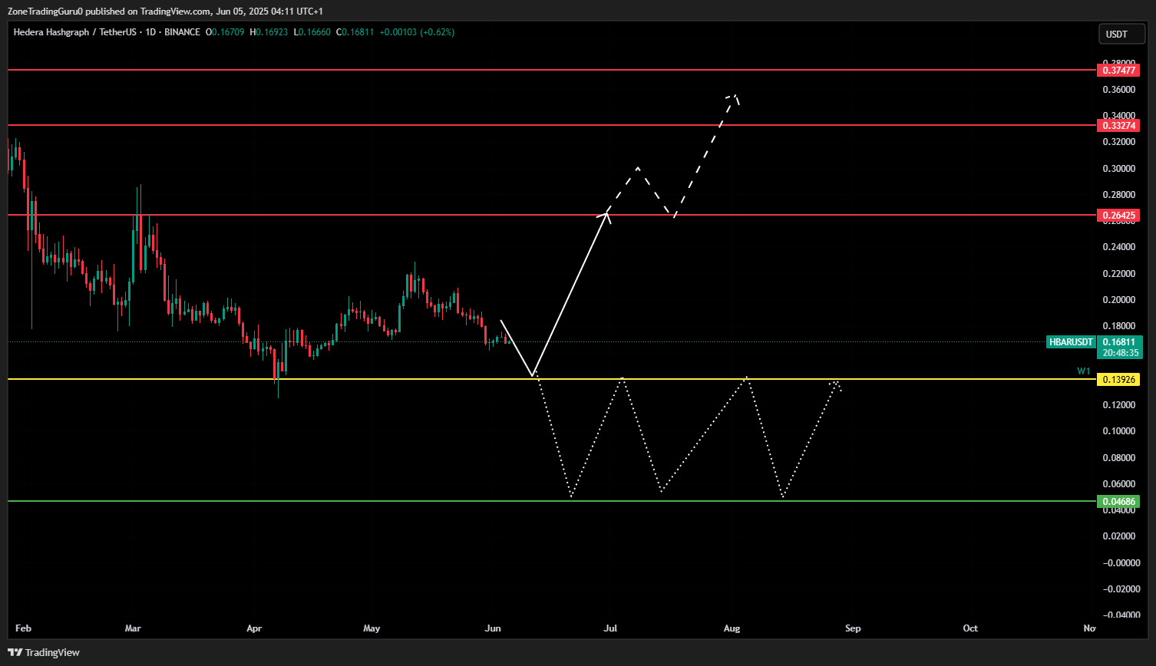
Task: Click the Mar label on the time axis
Action: click(134, 628)
